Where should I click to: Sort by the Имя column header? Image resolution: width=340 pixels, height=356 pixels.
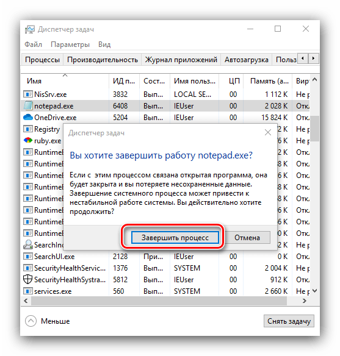(34, 81)
